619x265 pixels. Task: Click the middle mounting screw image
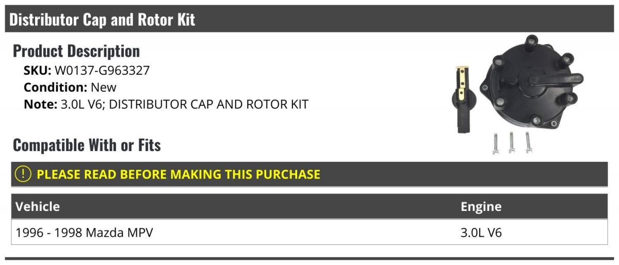[511, 142]
